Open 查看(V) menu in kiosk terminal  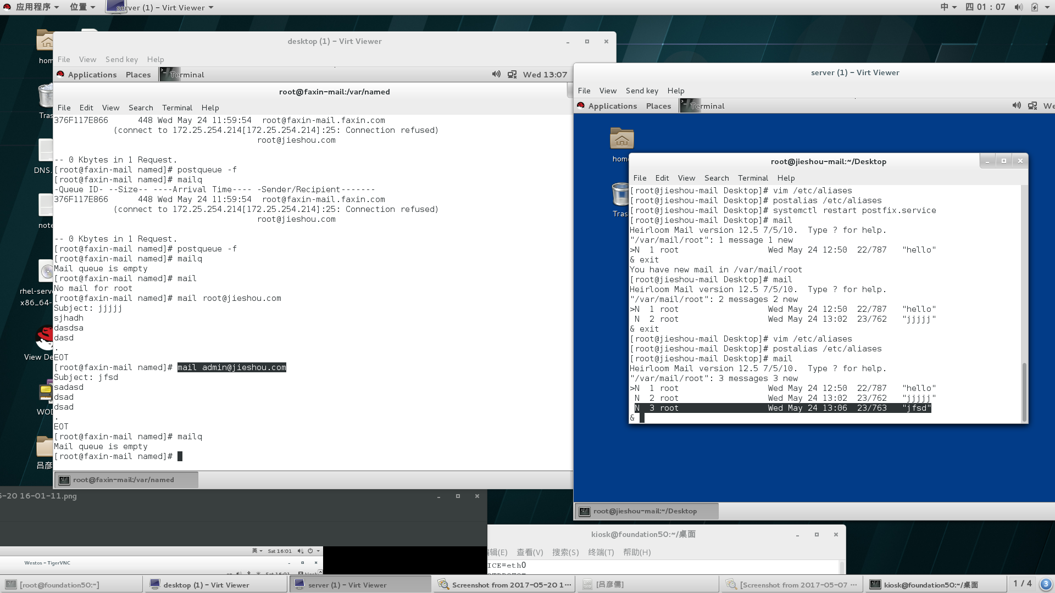click(530, 552)
